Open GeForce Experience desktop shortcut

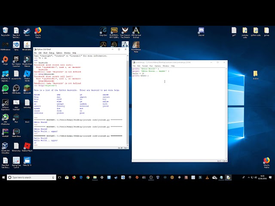(x=6, y=105)
